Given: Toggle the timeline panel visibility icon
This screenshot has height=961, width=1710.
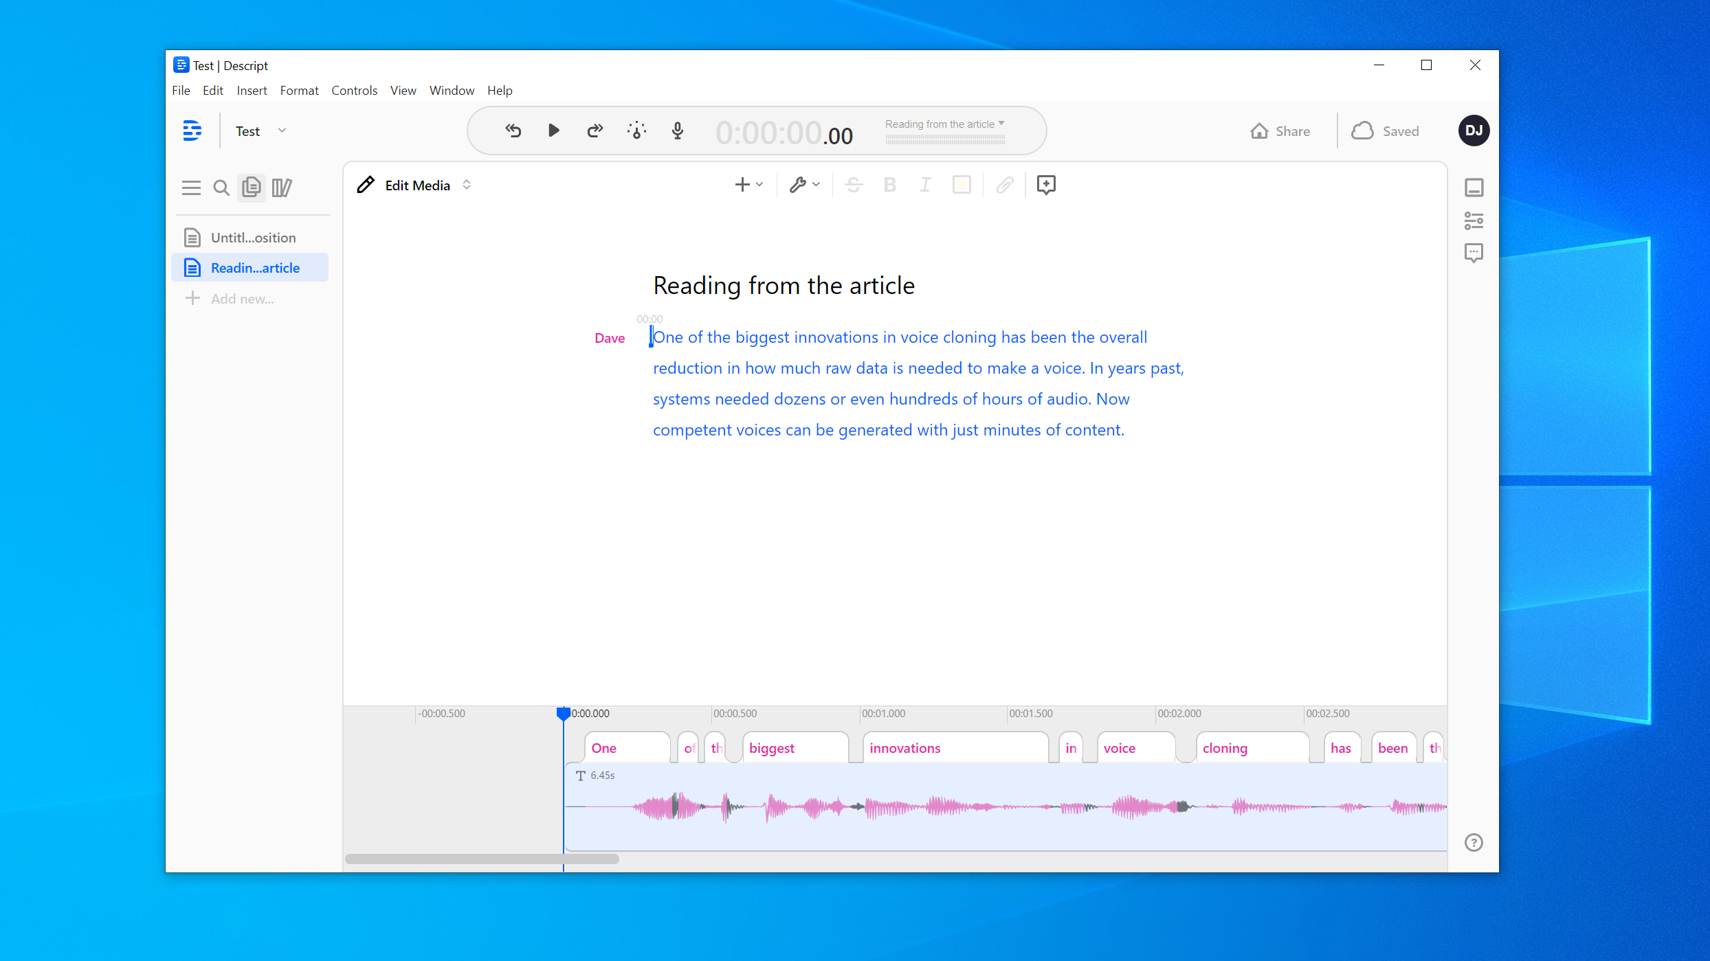Looking at the screenshot, I should point(1474,188).
